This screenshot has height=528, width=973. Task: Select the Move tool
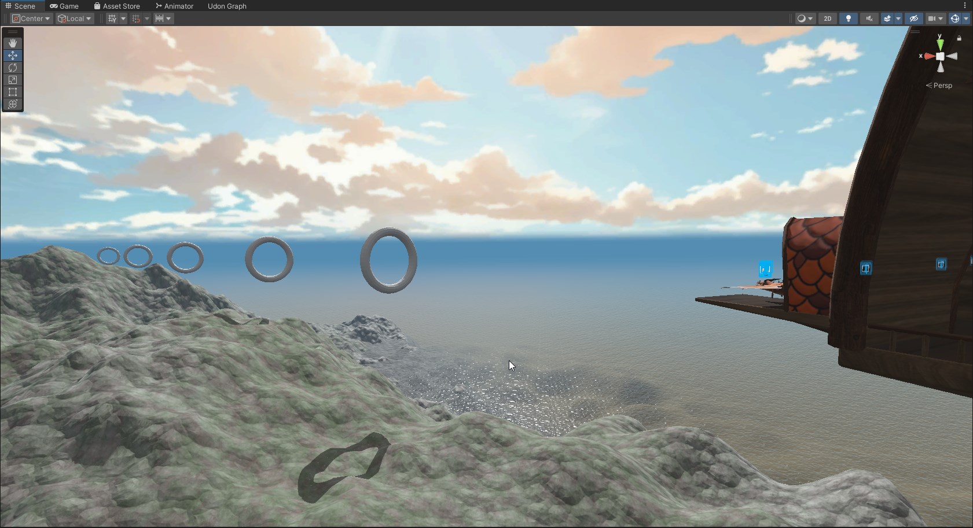[x=13, y=56]
